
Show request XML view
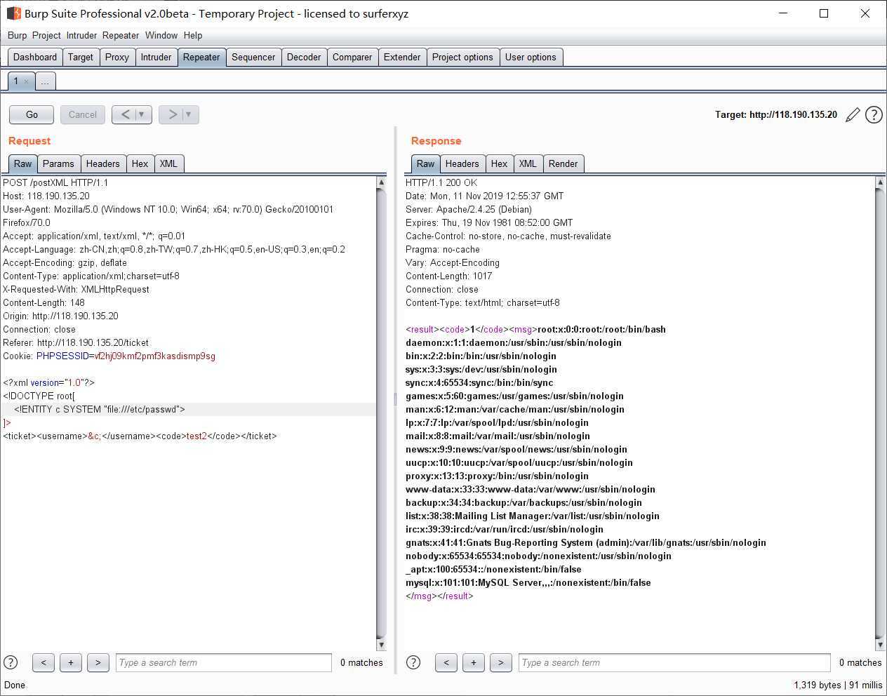pyautogui.click(x=168, y=163)
